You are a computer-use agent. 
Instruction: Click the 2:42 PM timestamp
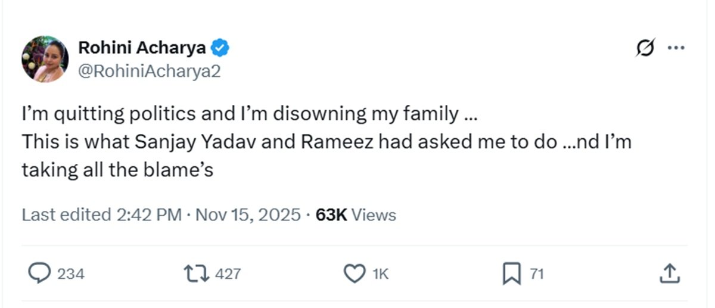147,214
